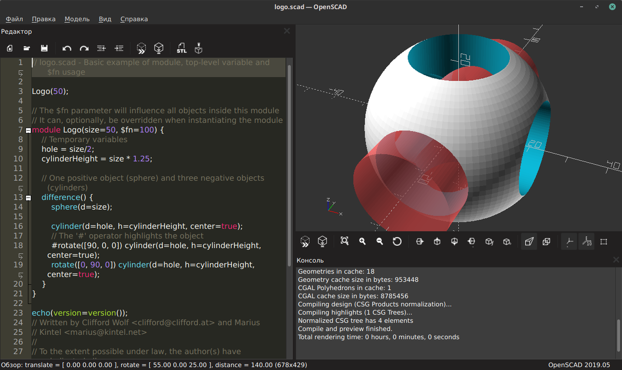
Task: View all to fit the model
Action: pyautogui.click(x=345, y=241)
